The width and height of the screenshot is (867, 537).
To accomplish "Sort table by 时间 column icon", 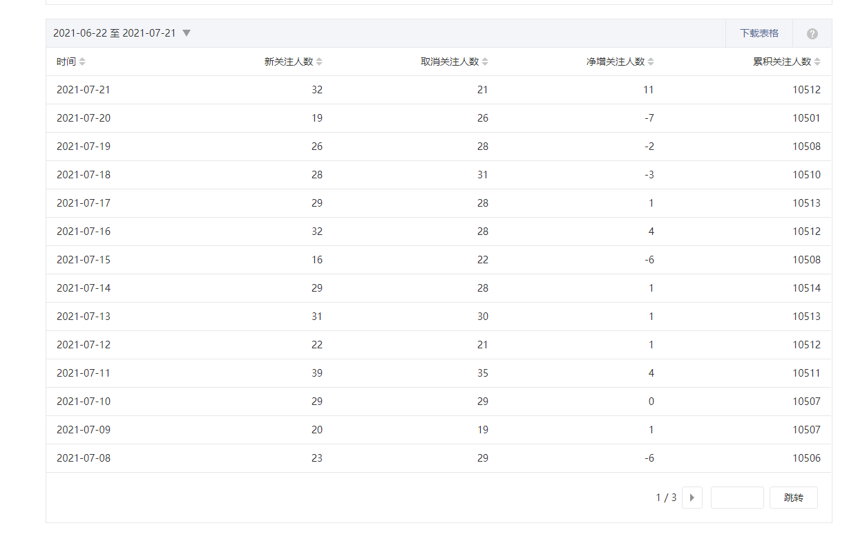I will point(82,62).
